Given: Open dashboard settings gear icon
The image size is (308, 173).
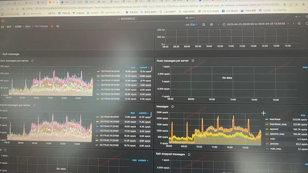Looking at the screenshot, I should (x=211, y=25).
